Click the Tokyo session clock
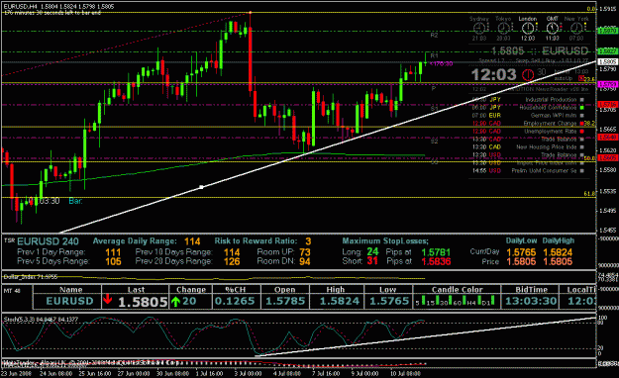 pyautogui.click(x=503, y=29)
